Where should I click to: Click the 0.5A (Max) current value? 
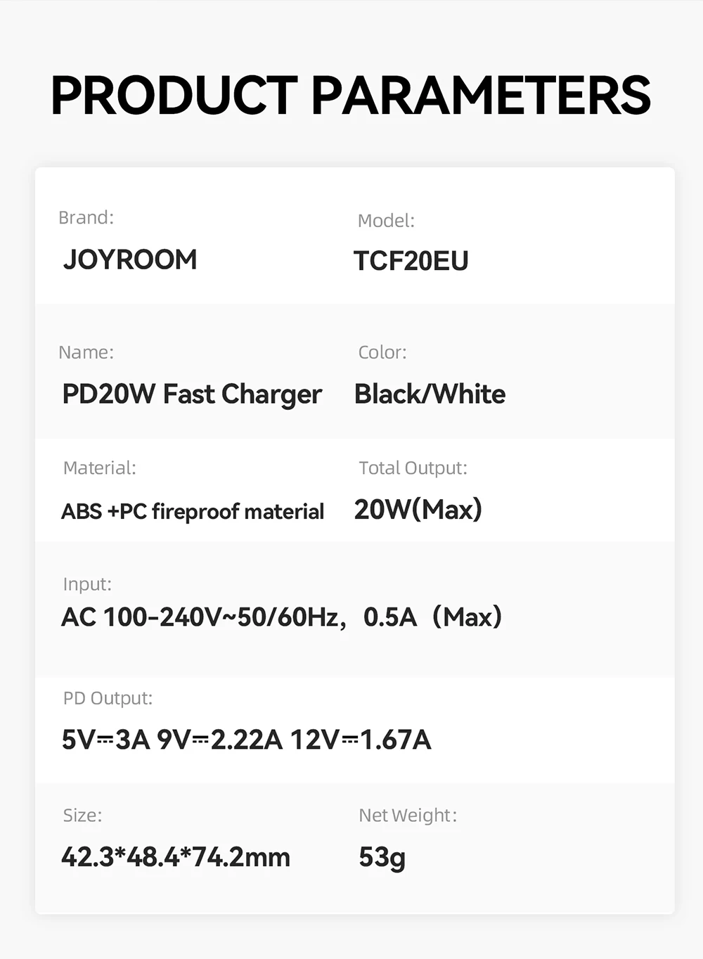tap(433, 617)
